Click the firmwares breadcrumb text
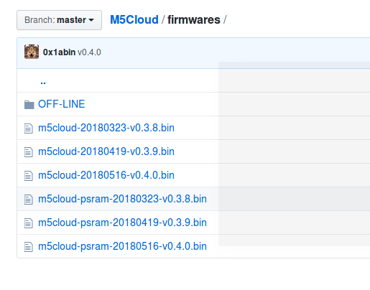This screenshot has width=370, height=290. point(194,20)
